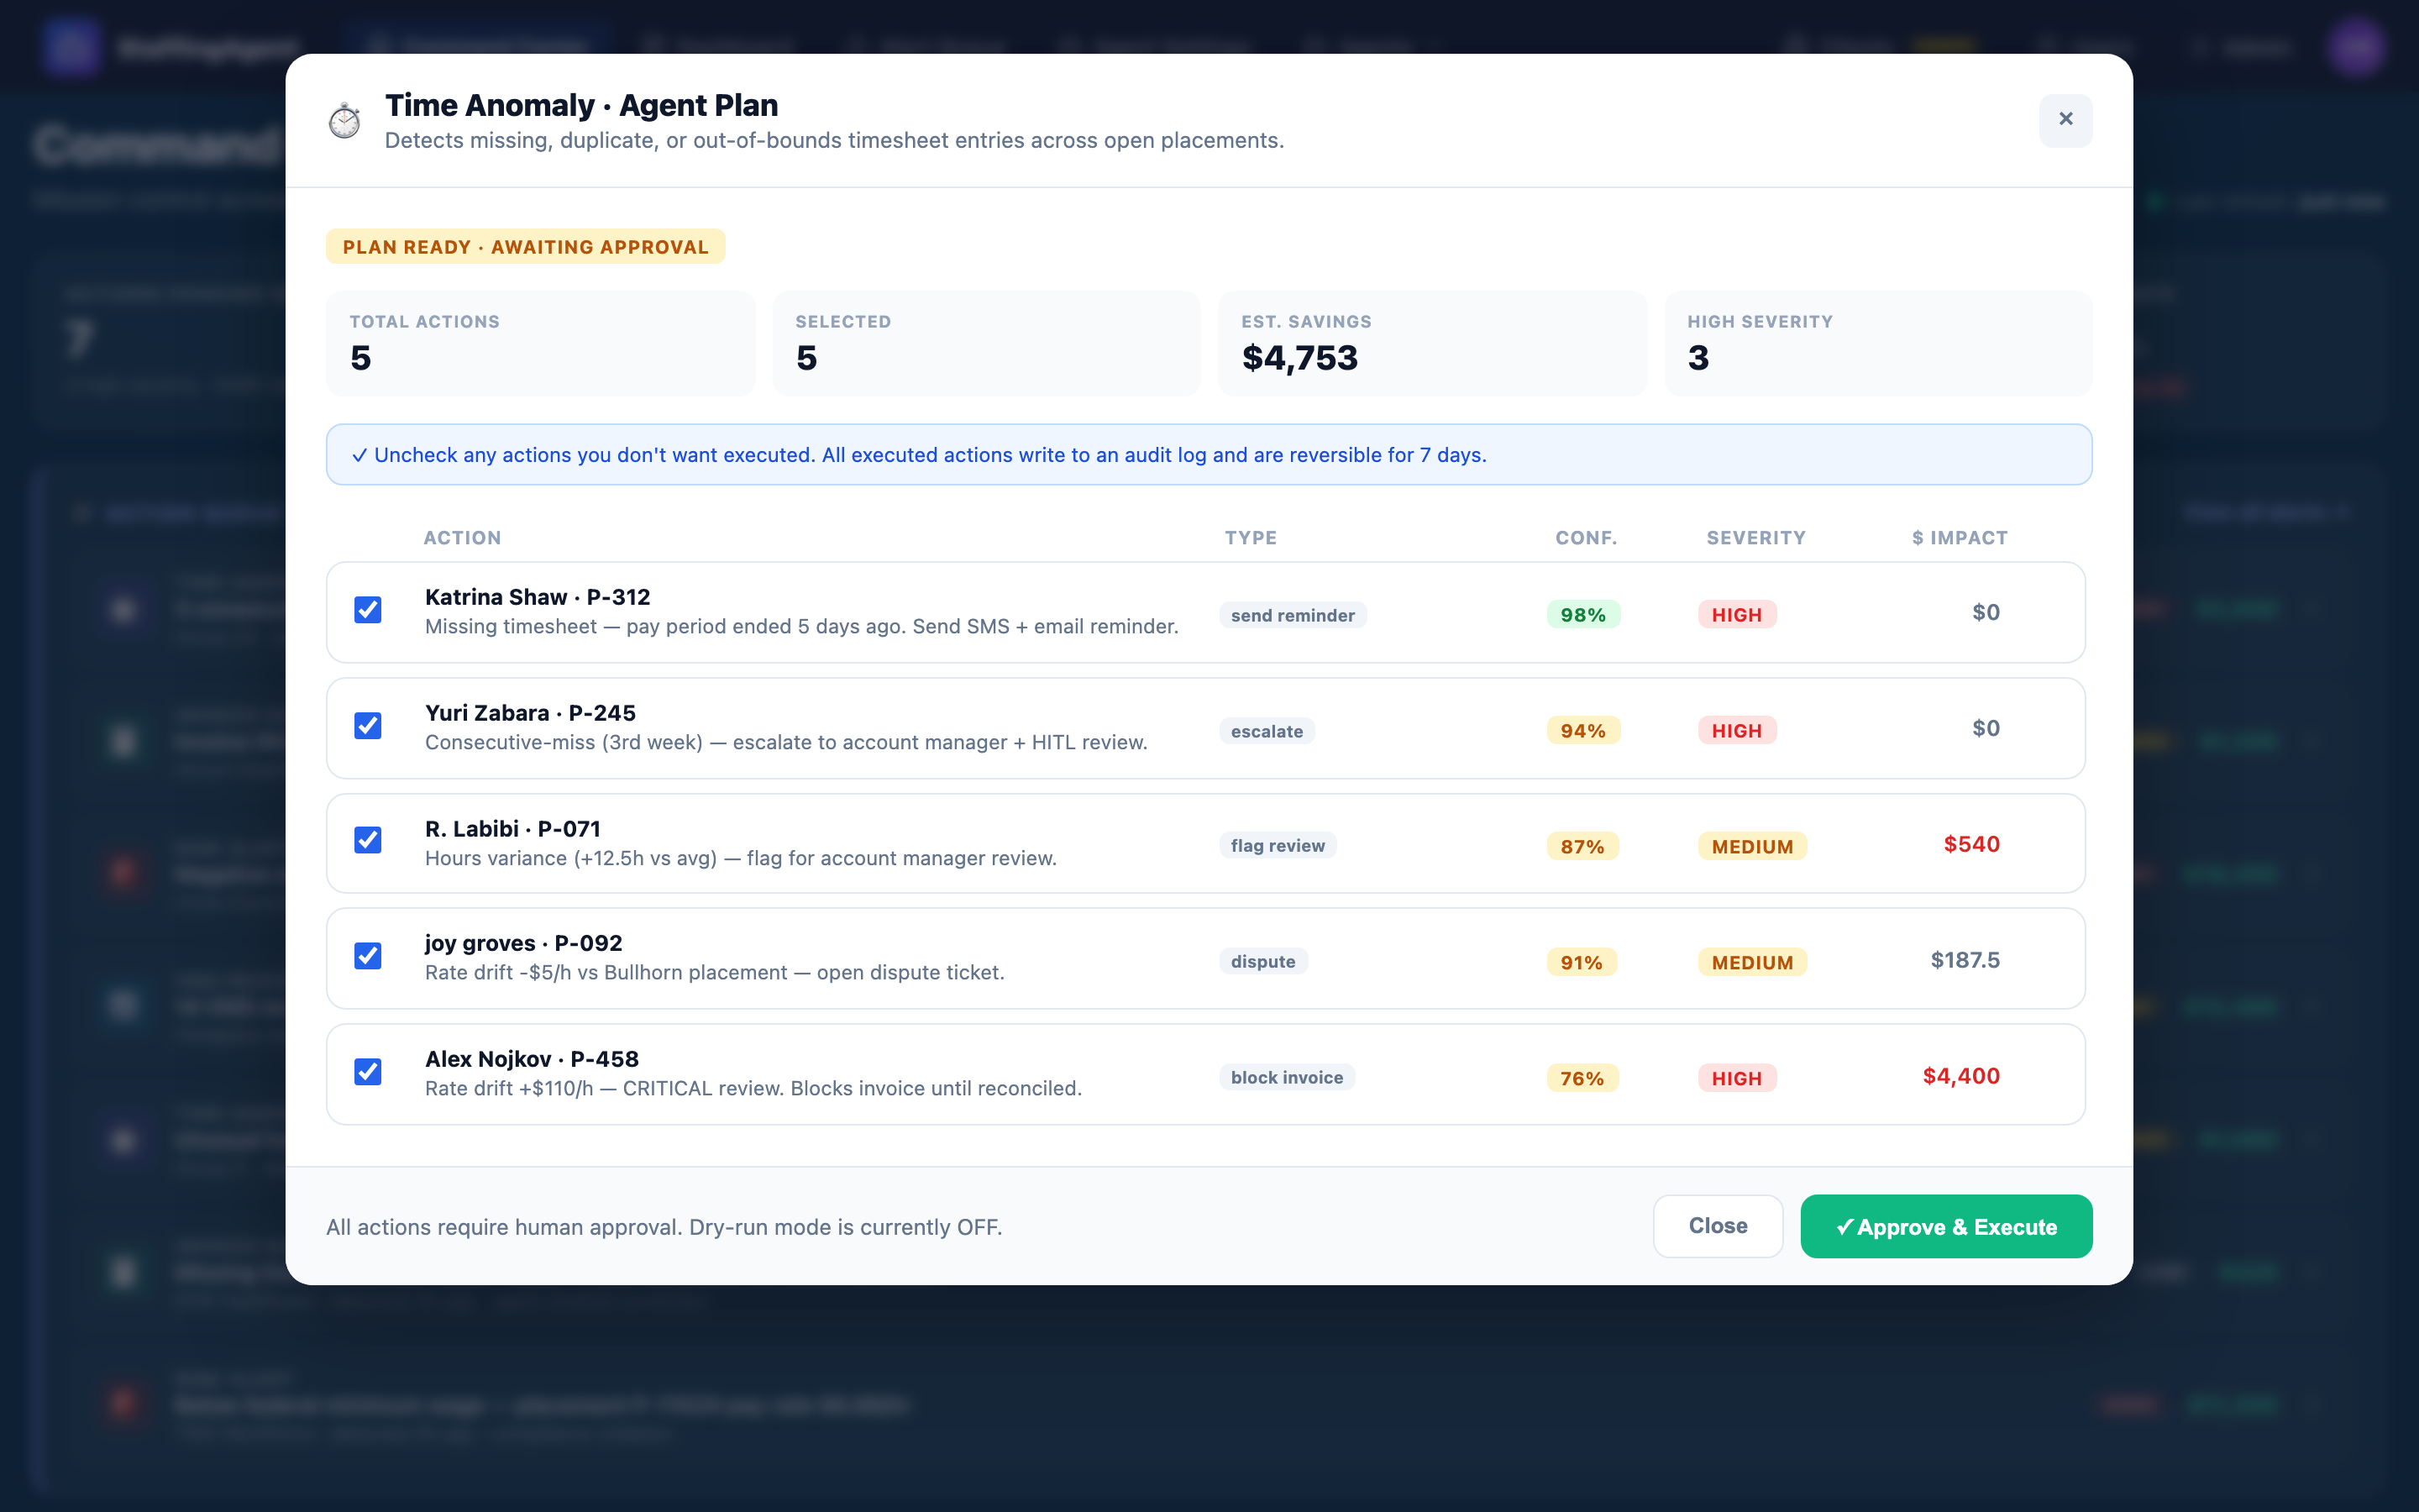The width and height of the screenshot is (2419, 1512).
Task: Click the 98% confidence badge
Action: click(x=1582, y=615)
